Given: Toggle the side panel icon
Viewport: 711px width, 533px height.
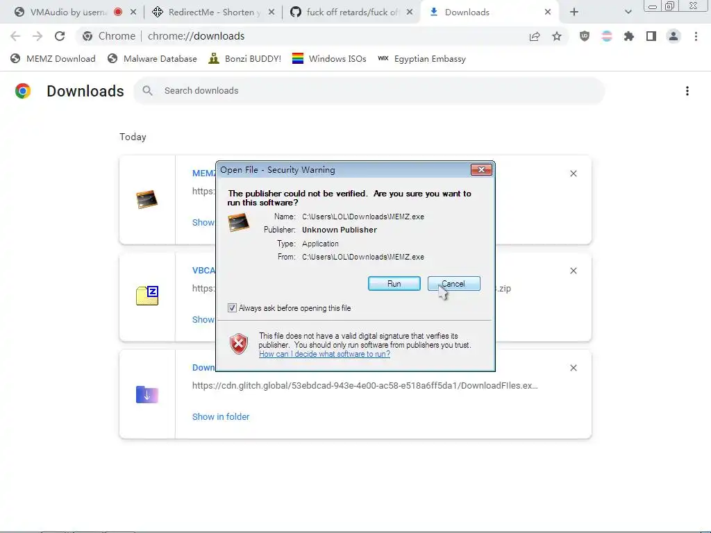Looking at the screenshot, I should (x=651, y=36).
